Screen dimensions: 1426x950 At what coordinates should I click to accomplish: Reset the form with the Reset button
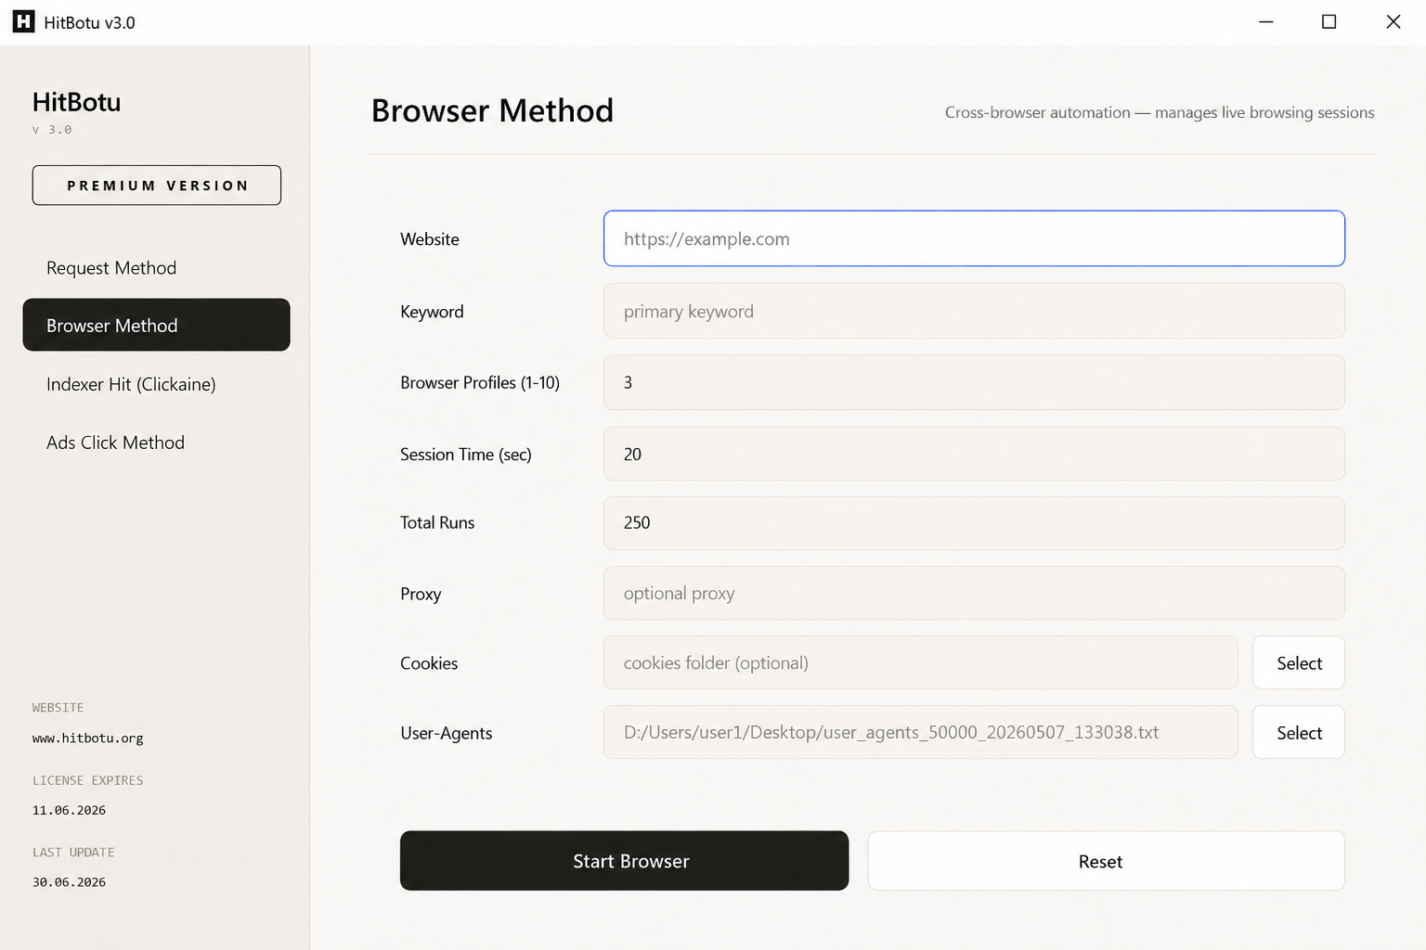pos(1106,861)
